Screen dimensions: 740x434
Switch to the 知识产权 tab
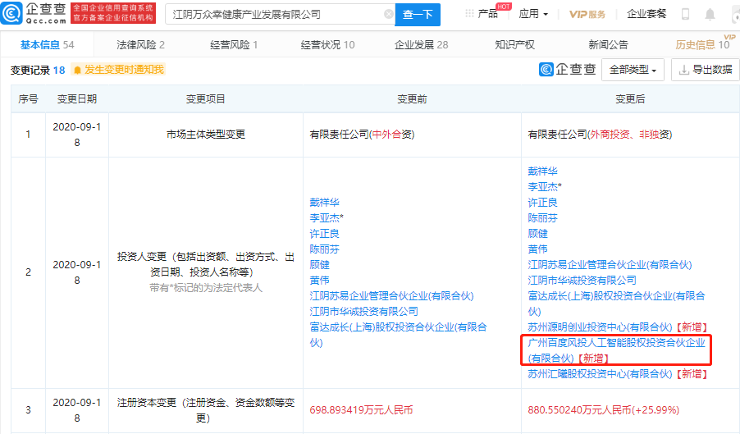514,45
